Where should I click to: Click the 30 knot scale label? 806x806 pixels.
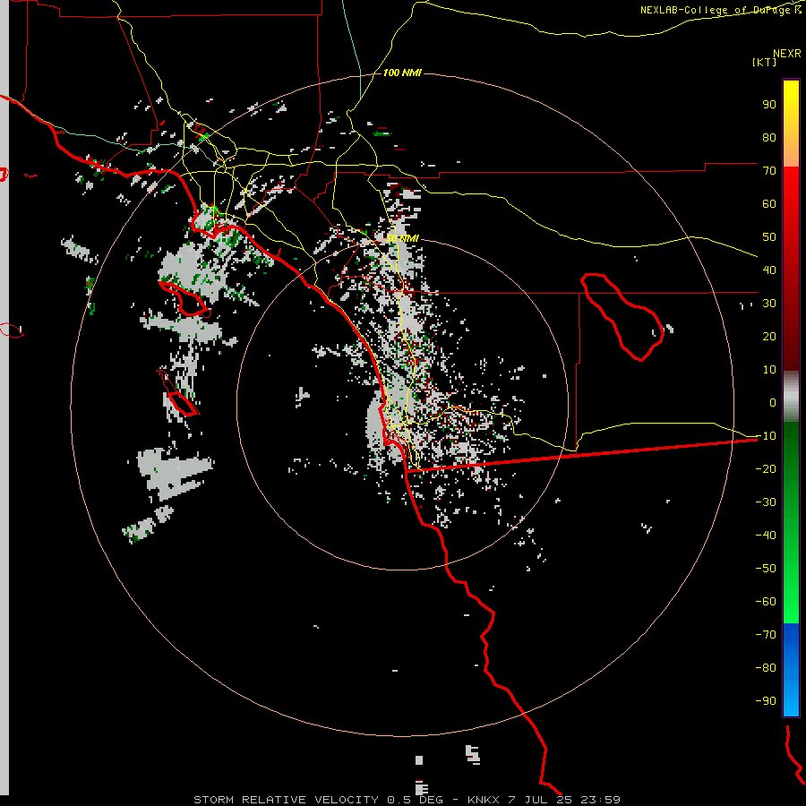[x=769, y=303]
